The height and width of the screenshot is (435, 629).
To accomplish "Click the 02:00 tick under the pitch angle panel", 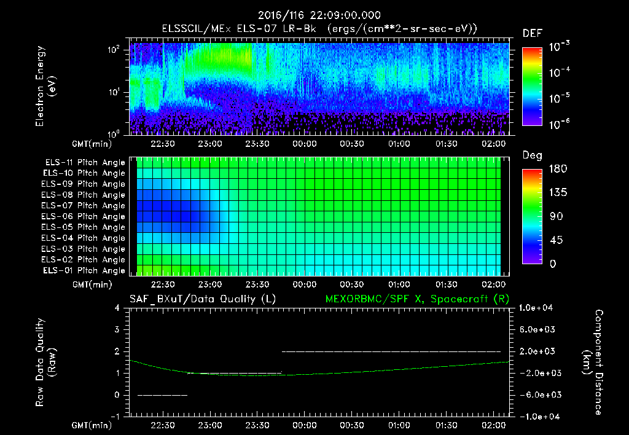I will pyautogui.click(x=494, y=284).
